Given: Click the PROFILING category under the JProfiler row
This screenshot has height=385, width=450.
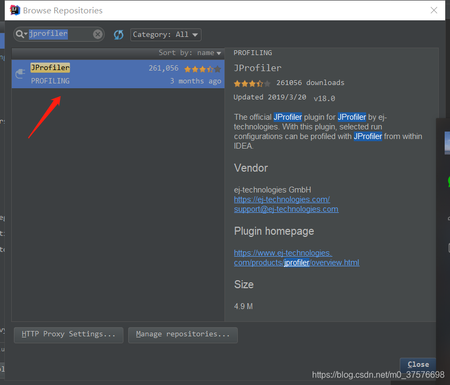Looking at the screenshot, I should coord(50,81).
